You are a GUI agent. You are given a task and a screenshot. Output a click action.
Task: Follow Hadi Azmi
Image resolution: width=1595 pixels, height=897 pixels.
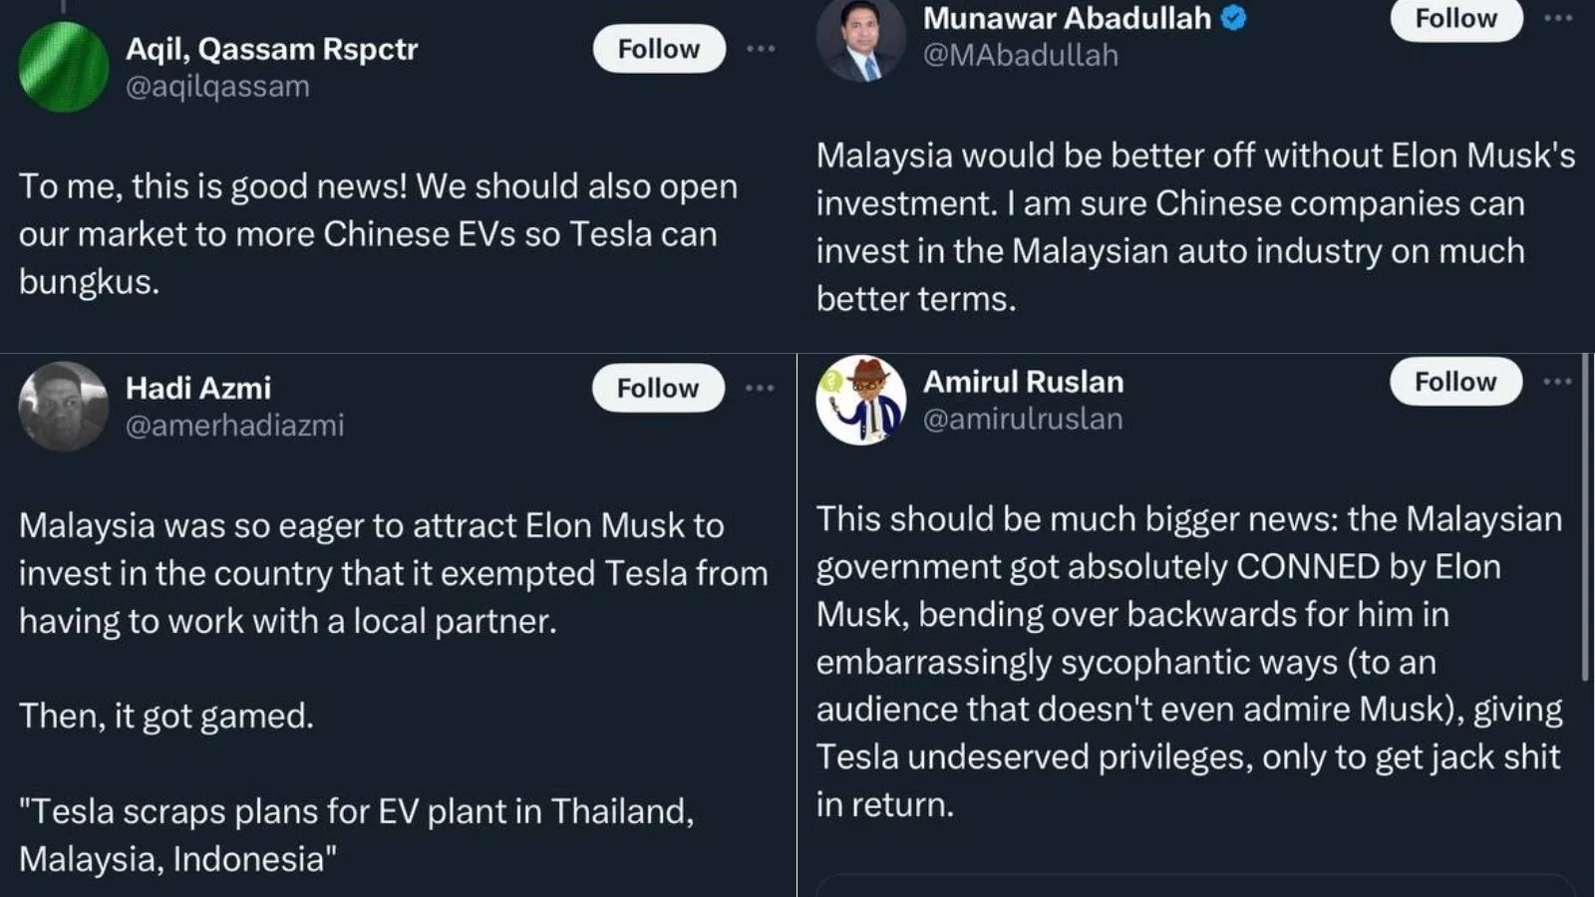pyautogui.click(x=658, y=388)
